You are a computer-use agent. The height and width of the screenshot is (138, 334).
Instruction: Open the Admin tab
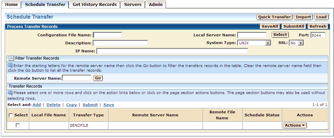[x=156, y=5]
